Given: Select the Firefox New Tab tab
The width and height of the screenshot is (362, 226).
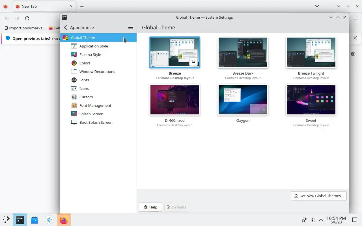Looking at the screenshot, I should point(44,6).
